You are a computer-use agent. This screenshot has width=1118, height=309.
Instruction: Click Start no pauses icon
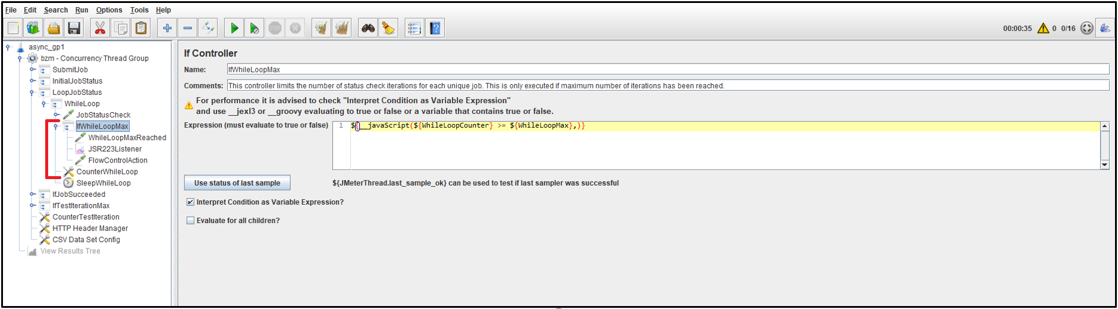pos(255,28)
